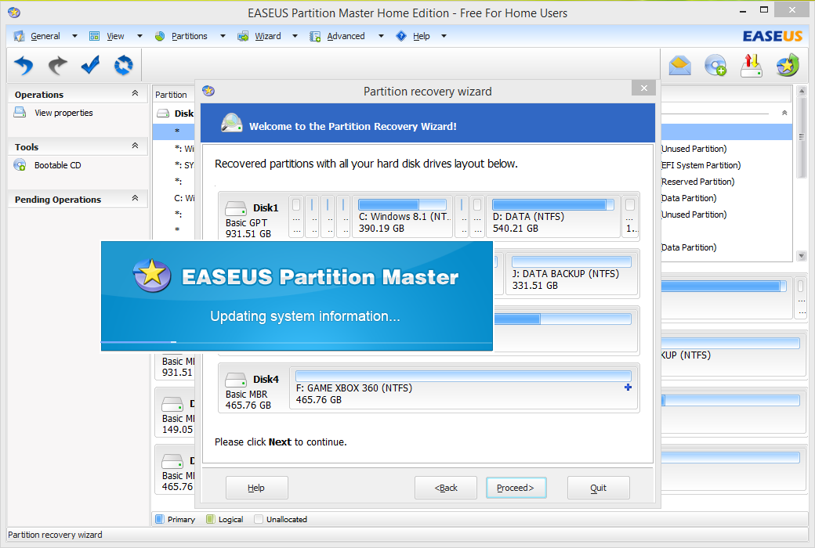This screenshot has height=548, width=815.
Task: Collapse the Operations panel
Action: 135,93
